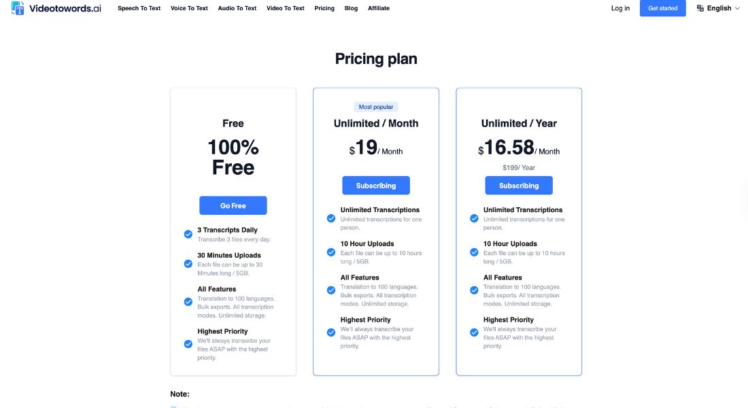The width and height of the screenshot is (748, 408).
Task: Subscribe to the Unlimited / Year plan
Action: (519, 186)
